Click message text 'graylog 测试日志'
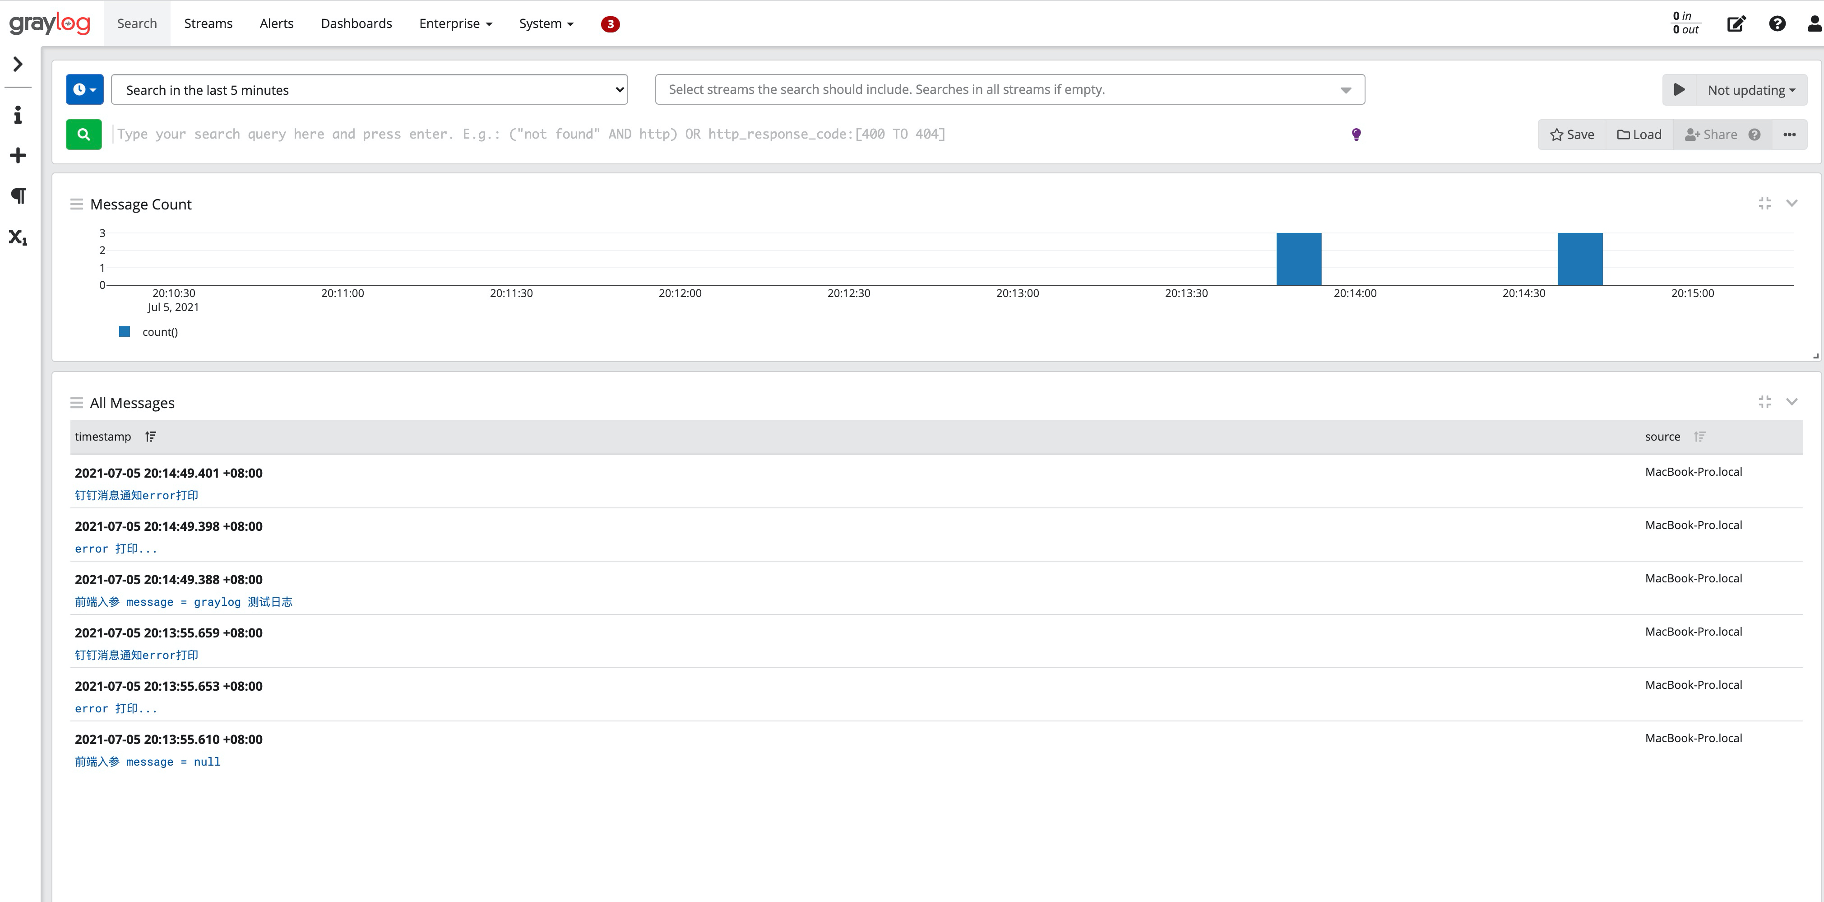 click(243, 602)
